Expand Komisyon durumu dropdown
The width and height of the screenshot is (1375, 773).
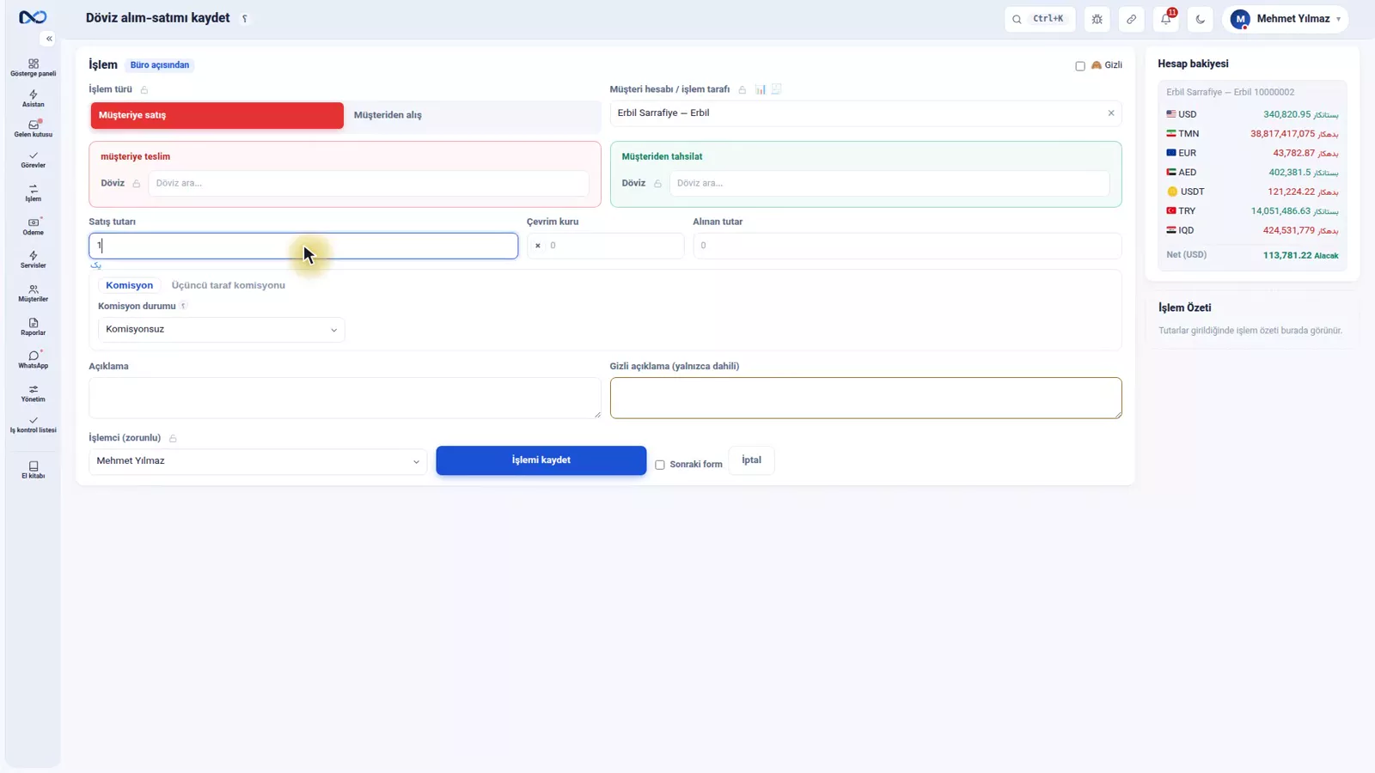coord(221,330)
